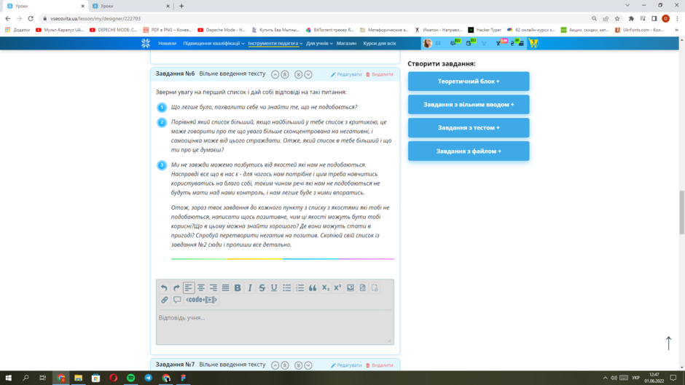The image size is (685, 385).
Task: Apply superscript formatting
Action: pos(337,287)
